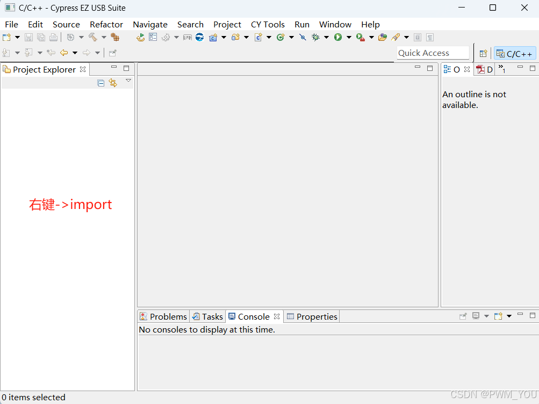Maximize the Console bottom panel
Viewport: 539px width, 404px height.
(x=533, y=315)
